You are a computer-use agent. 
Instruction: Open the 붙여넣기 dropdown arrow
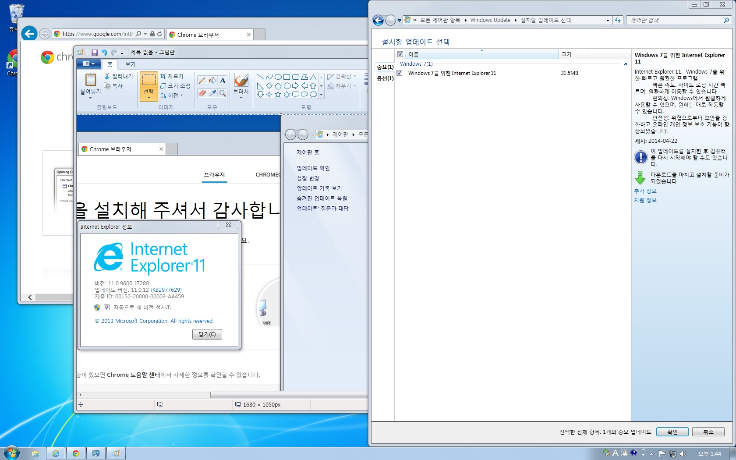click(91, 98)
